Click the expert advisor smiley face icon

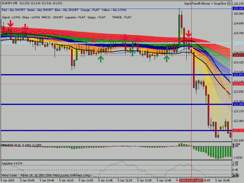229,4
